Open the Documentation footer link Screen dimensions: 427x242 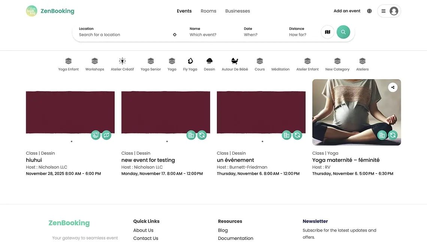(236, 238)
